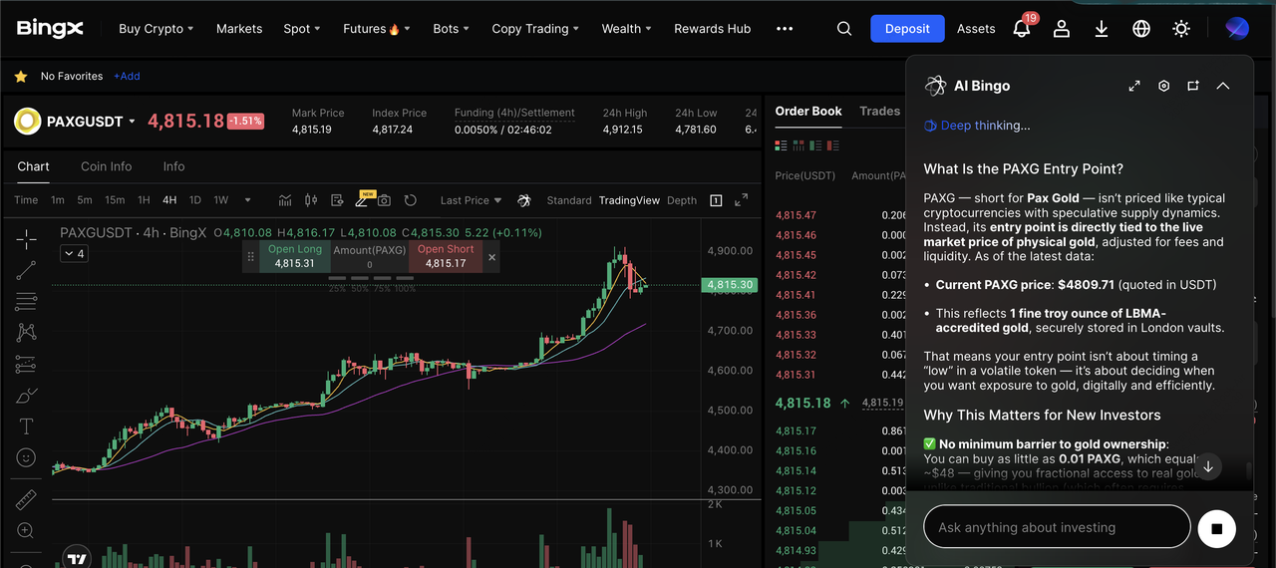The image size is (1276, 568).
Task: Click the Open Long button
Action: pos(294,256)
